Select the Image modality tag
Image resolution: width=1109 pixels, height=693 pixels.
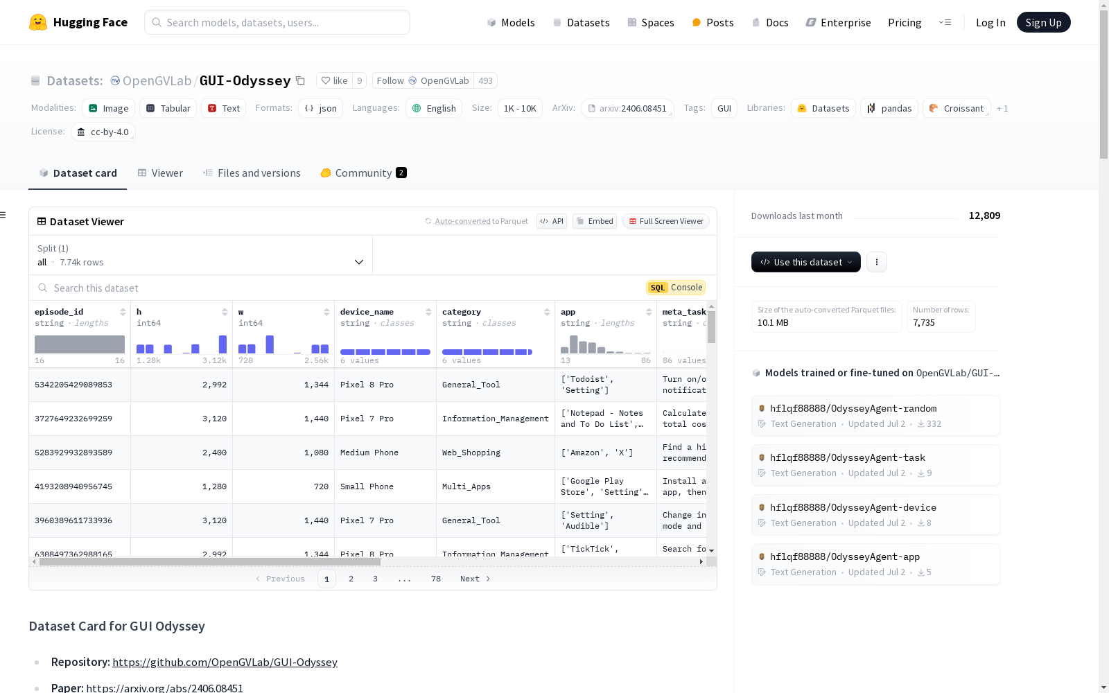[x=108, y=108]
